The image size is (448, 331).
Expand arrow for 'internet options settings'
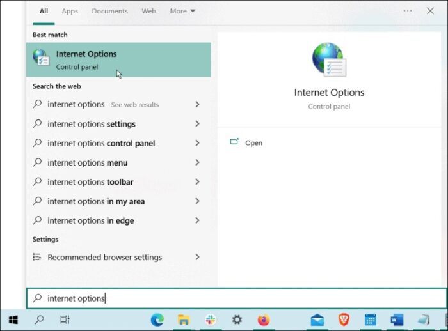coord(197,123)
